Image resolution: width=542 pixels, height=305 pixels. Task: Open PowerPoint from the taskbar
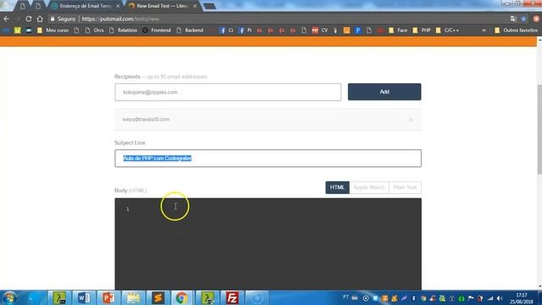point(108,297)
